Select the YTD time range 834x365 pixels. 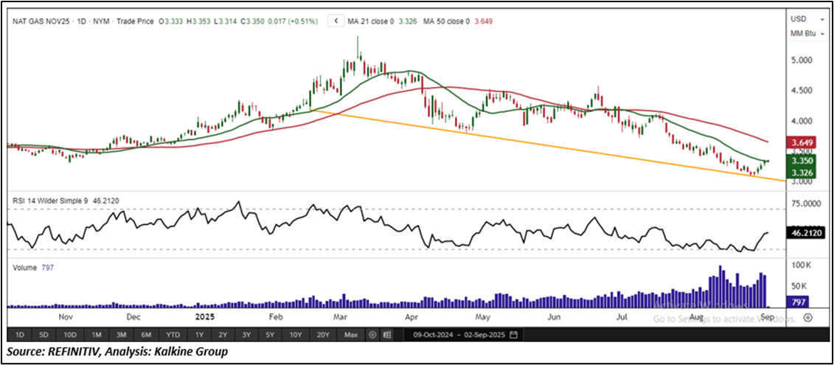173,336
